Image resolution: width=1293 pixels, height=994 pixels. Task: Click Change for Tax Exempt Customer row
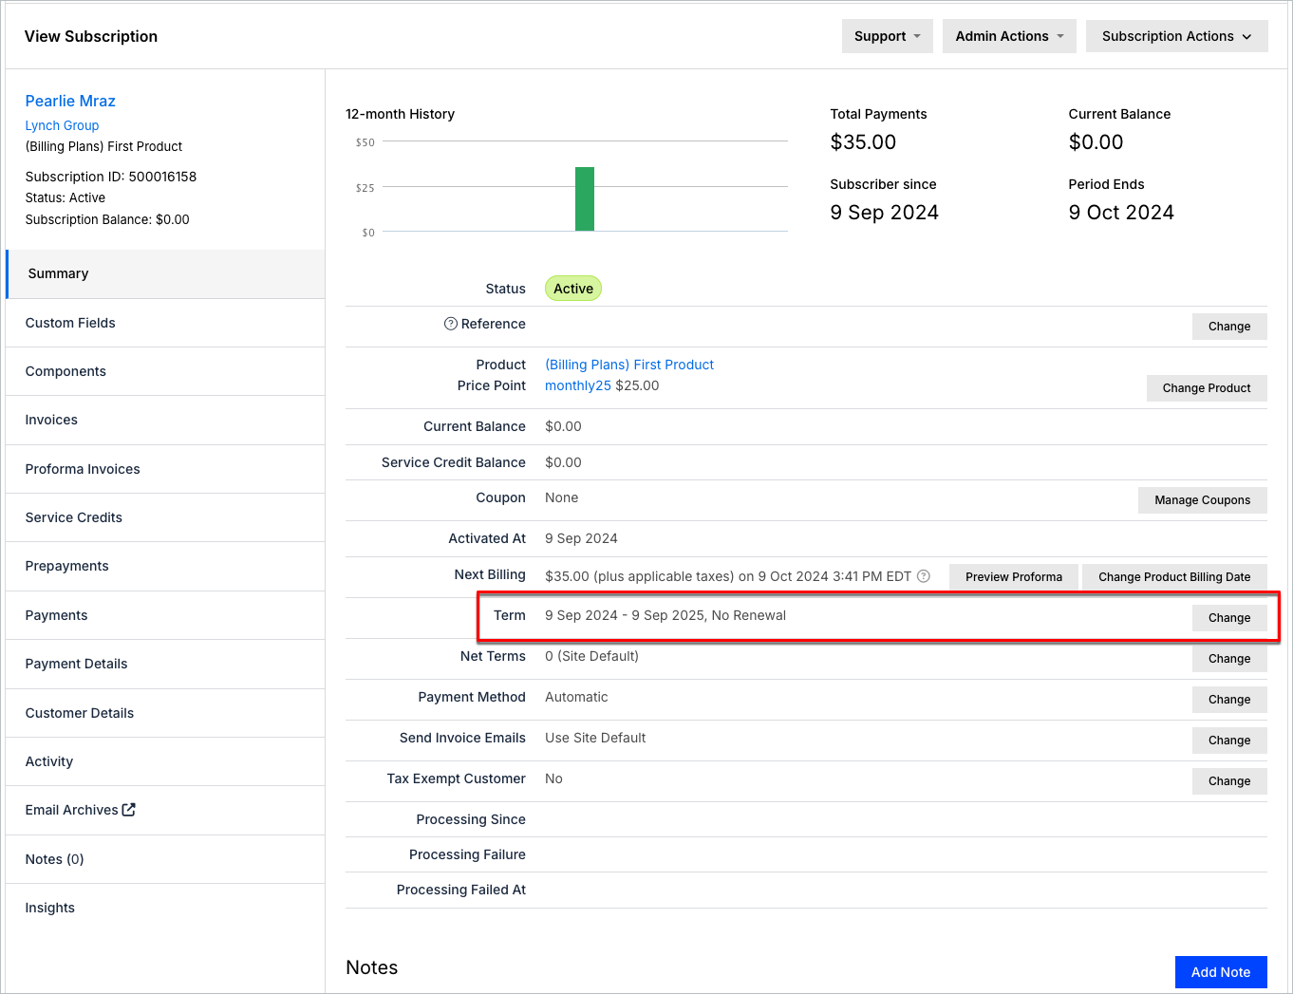(x=1229, y=781)
